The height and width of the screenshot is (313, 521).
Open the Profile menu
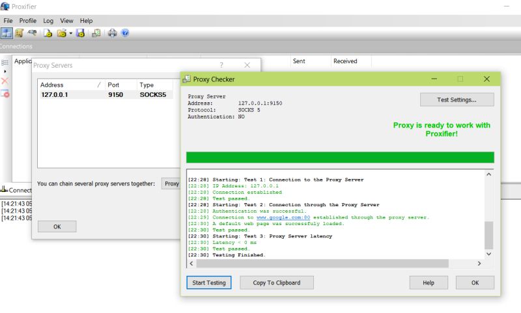point(28,21)
